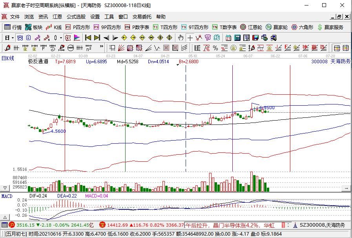
Task: Open the 江恩轮 Gann wheel
Action: coord(251,27)
